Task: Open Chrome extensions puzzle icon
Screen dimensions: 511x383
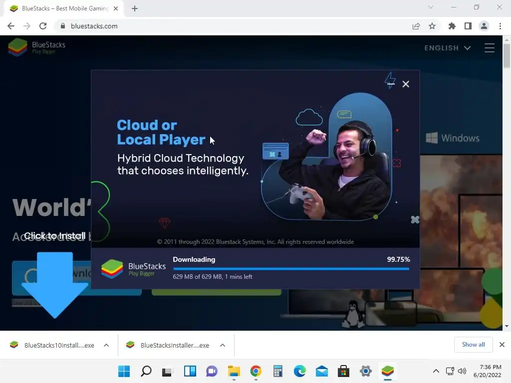Action: pos(452,26)
